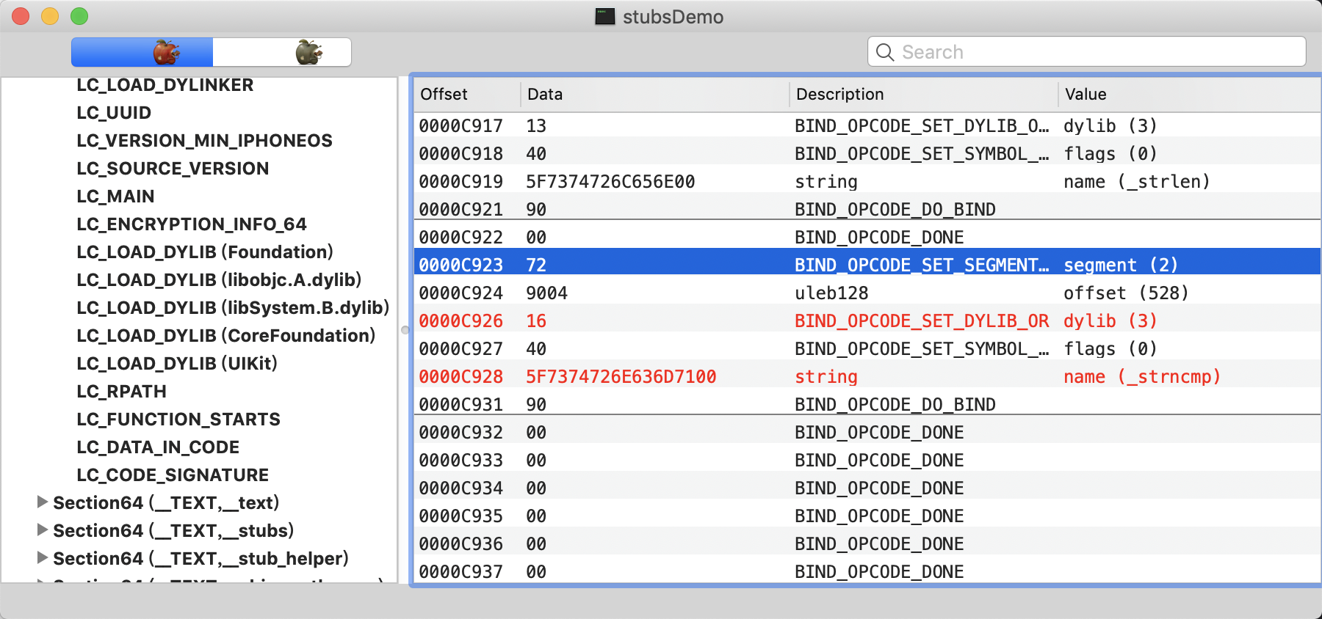Viewport: 1322px width, 619px height.
Task: Select LC_LOAD_DYLIB (libSystem.B.dylib) item
Action: [x=233, y=308]
